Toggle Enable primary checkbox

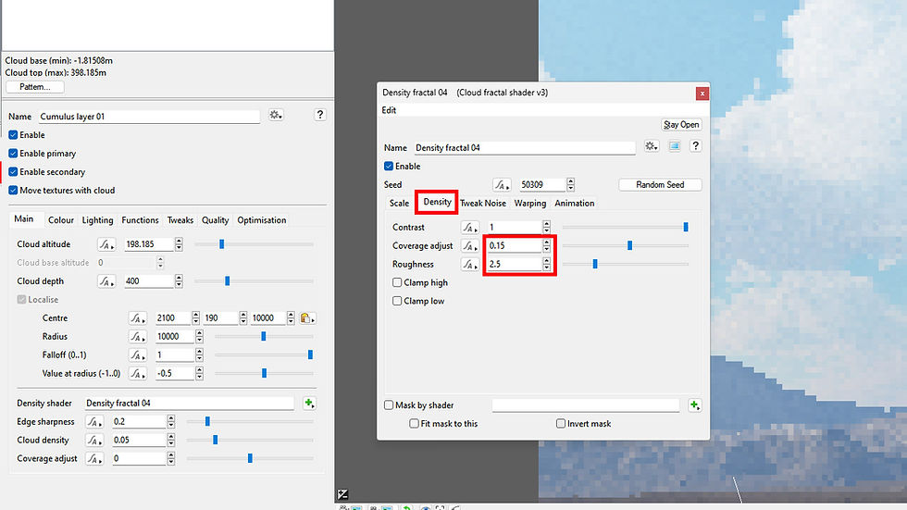13,154
